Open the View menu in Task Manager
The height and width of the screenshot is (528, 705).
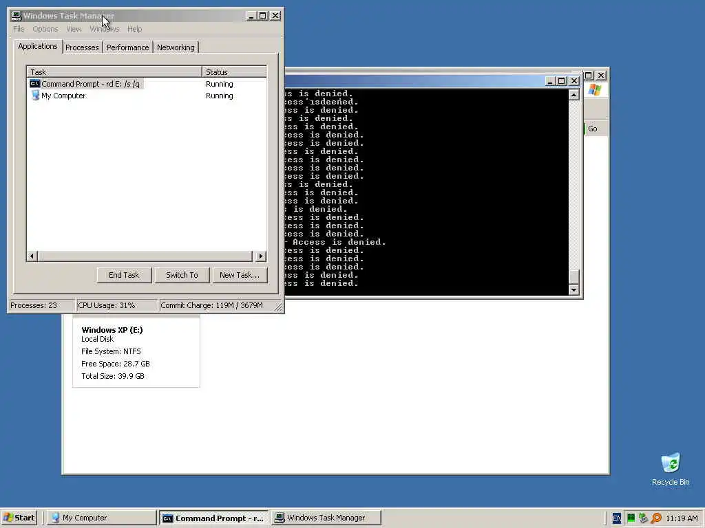pos(74,29)
